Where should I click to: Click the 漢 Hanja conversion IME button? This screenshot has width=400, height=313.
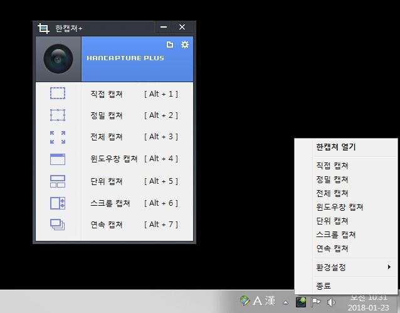click(270, 300)
